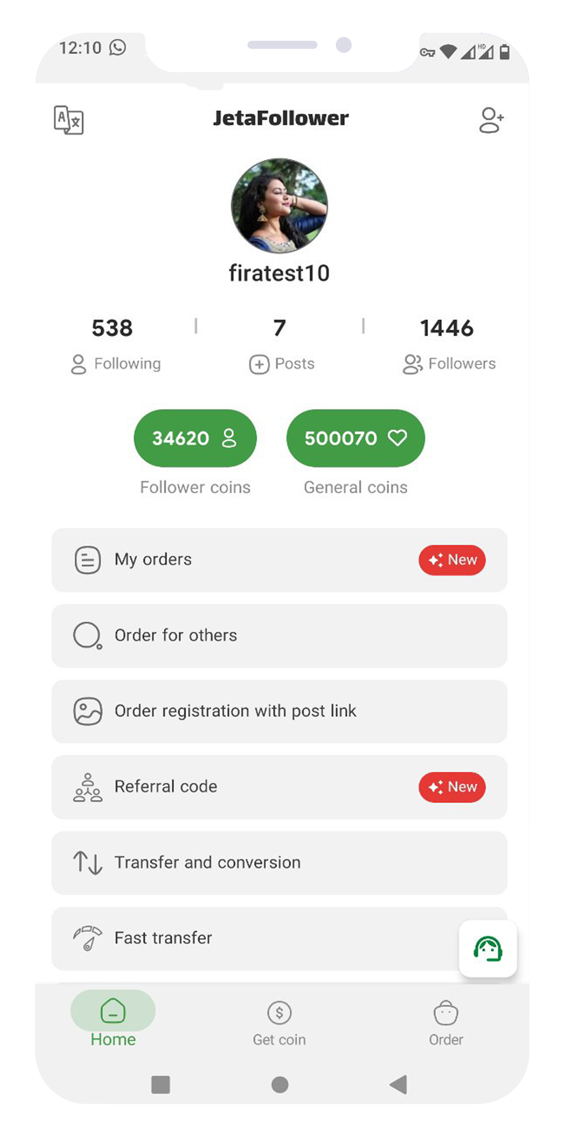The image size is (565, 1137).
Task: Click the My orders list icon
Action: [87, 560]
